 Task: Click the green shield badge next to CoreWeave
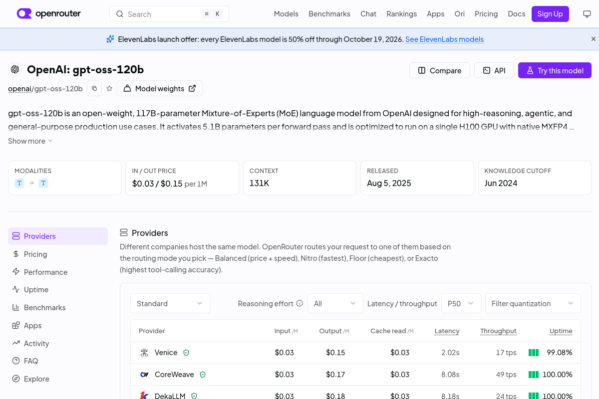(x=203, y=375)
